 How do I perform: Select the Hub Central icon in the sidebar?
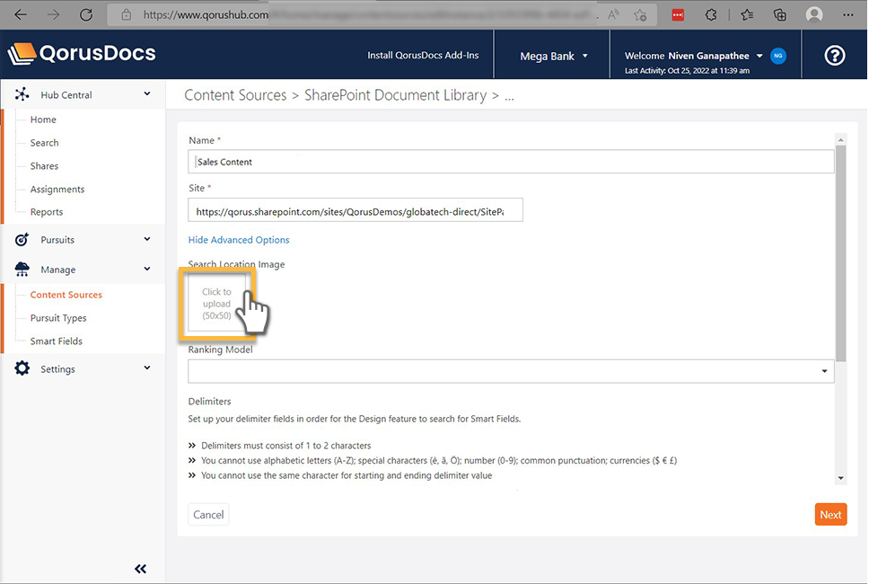22,93
